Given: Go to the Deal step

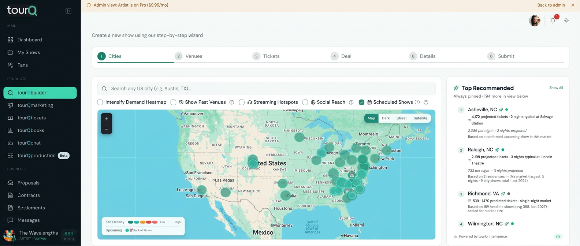Looking at the screenshot, I should (341, 56).
